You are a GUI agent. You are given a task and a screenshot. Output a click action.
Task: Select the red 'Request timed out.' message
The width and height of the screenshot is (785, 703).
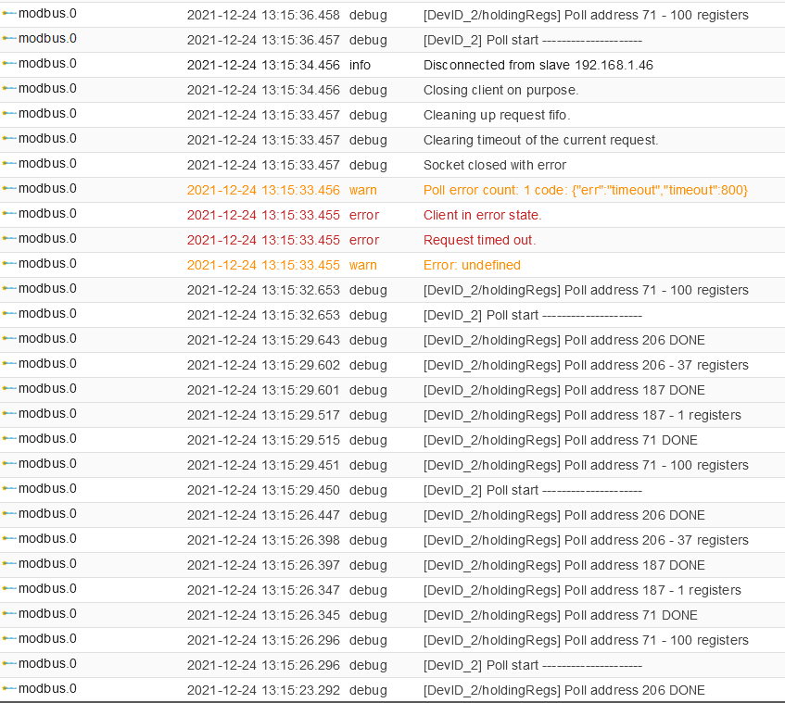coord(479,240)
